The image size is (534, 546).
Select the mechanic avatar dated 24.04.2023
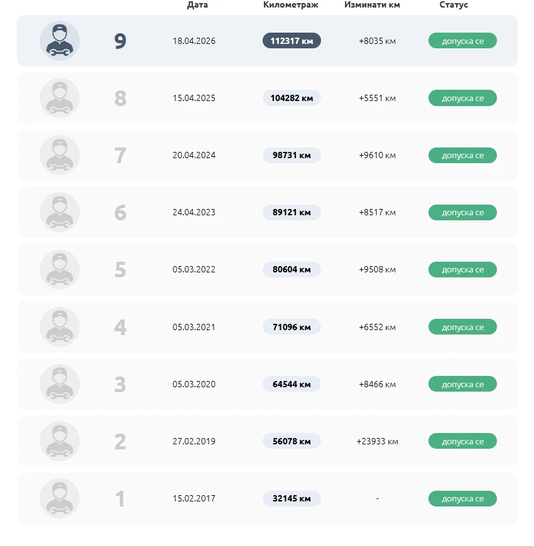click(x=60, y=212)
